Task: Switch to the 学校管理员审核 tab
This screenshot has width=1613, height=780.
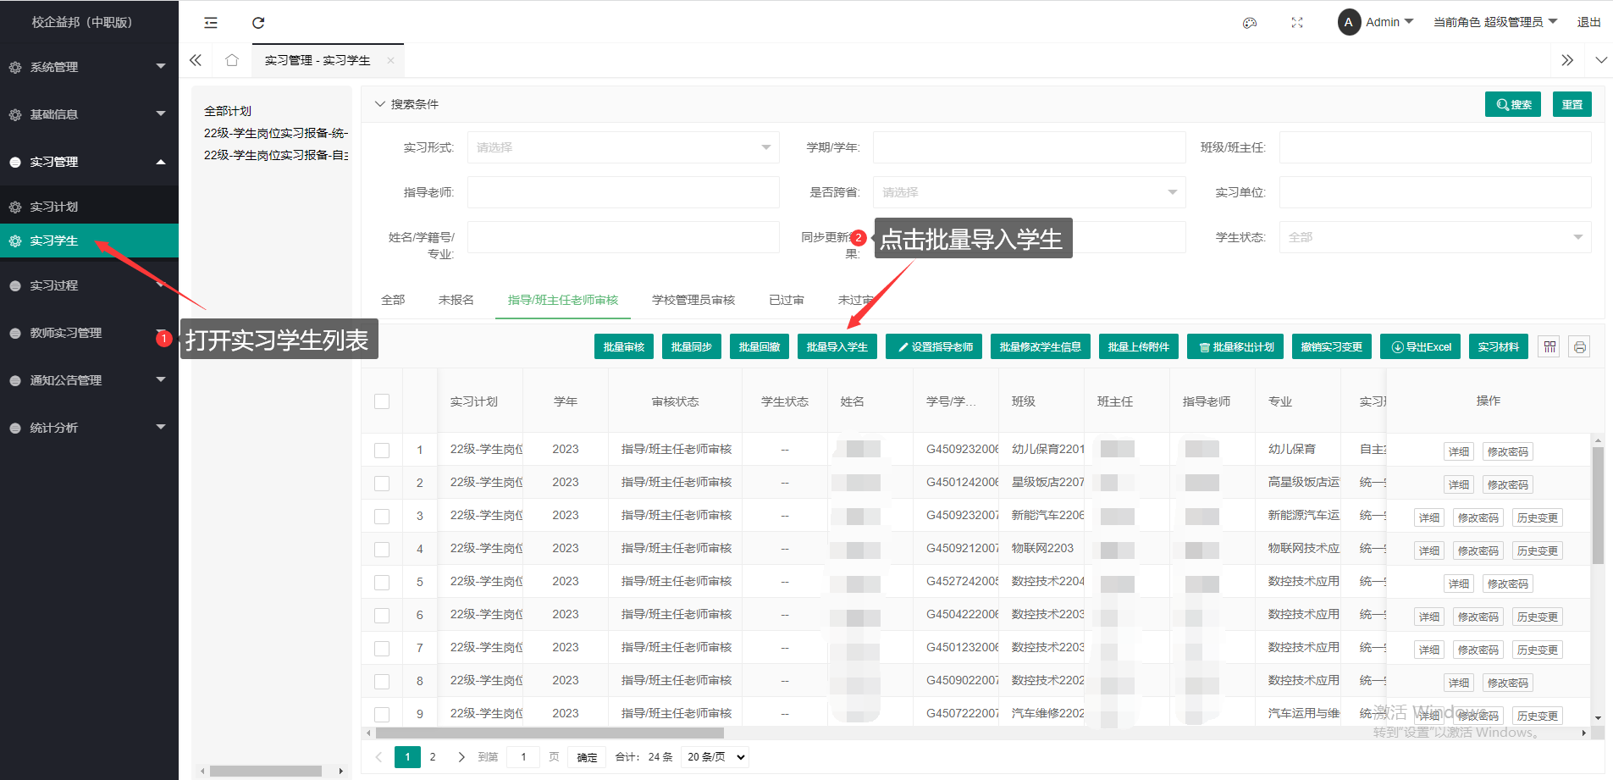Action: pos(693,300)
